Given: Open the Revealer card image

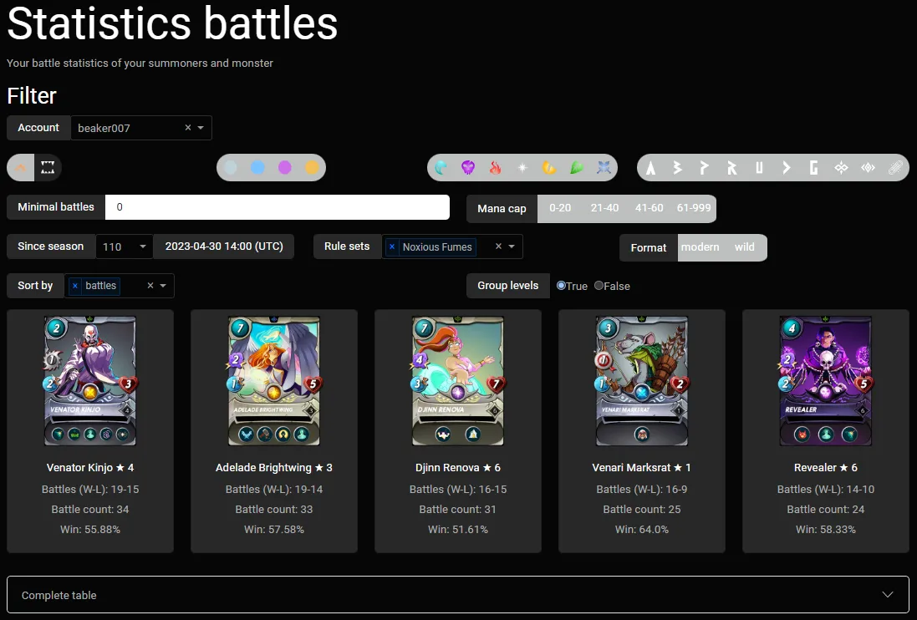Looking at the screenshot, I should pyautogui.click(x=826, y=381).
